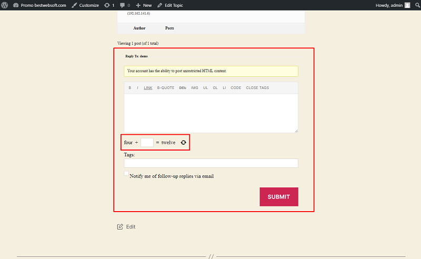
Task: Click the DEL strikethrough quicktag button
Action: [183, 88]
